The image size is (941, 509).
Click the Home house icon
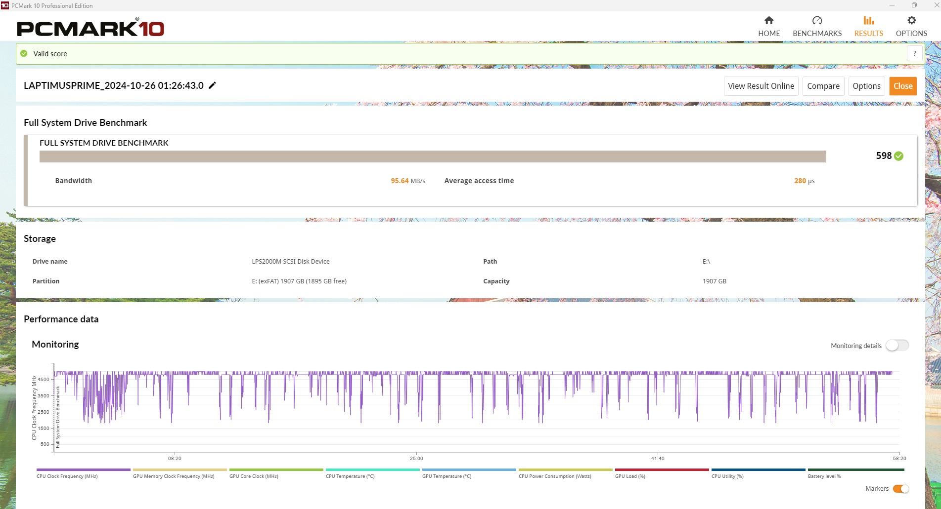769,20
